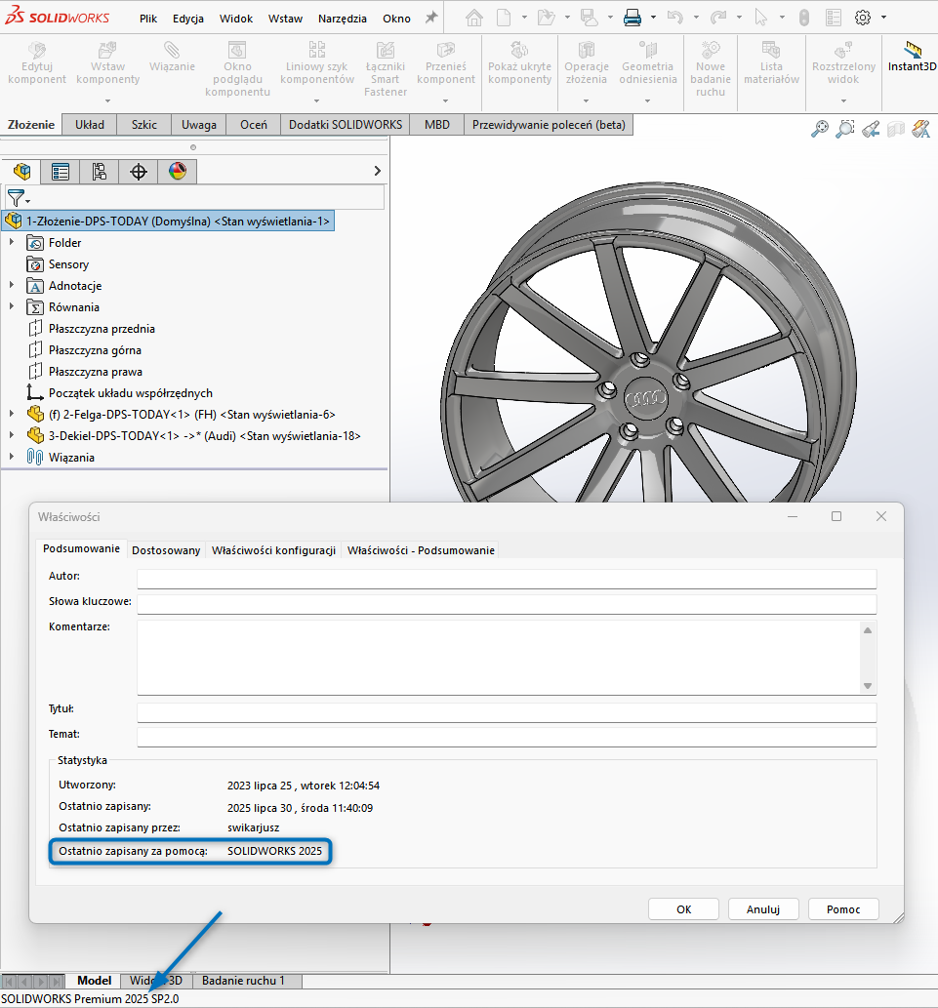Open the ConfigurationManager tab icon
The height and width of the screenshot is (1008, 938).
pos(99,172)
